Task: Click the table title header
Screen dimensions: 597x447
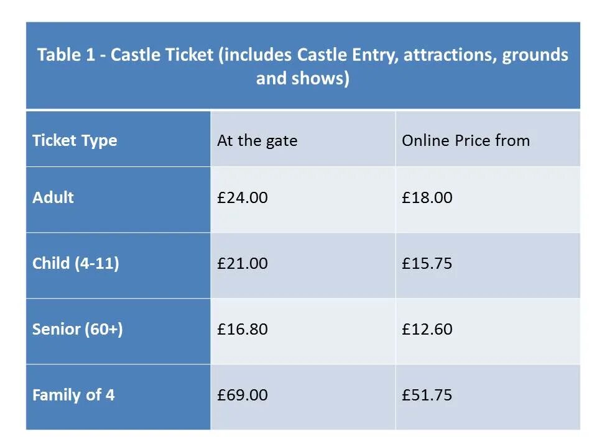Action: [303, 66]
